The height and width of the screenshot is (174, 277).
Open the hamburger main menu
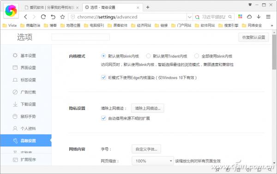(268, 17)
